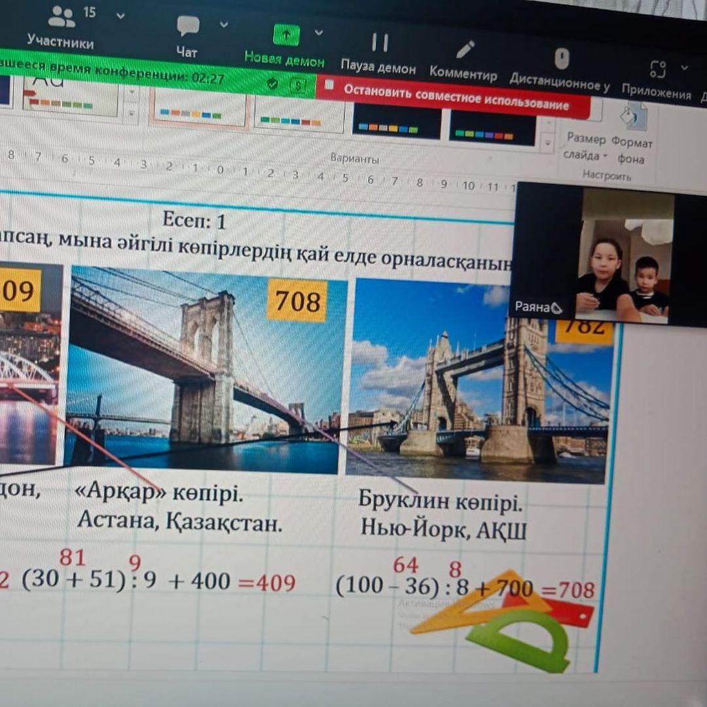
Task: Select the Нью-Йорк, АҚШ caption
Action: click(443, 529)
